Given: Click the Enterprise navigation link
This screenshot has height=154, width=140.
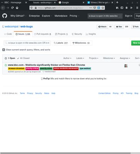Looking at the screenshot, I should coord(34,16).
